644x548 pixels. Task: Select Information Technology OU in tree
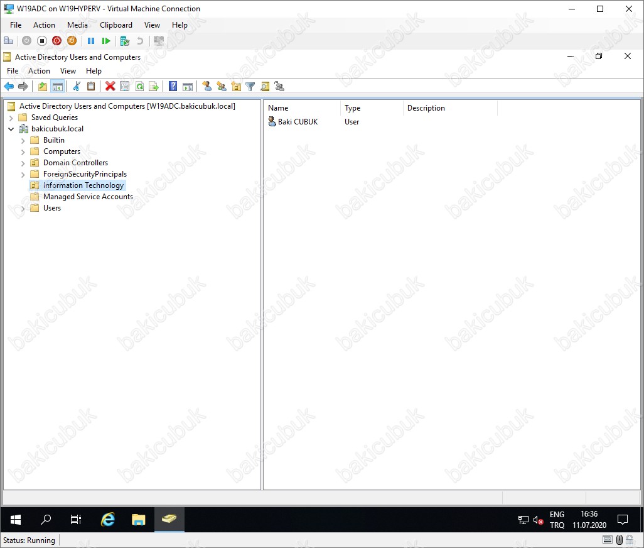point(83,185)
